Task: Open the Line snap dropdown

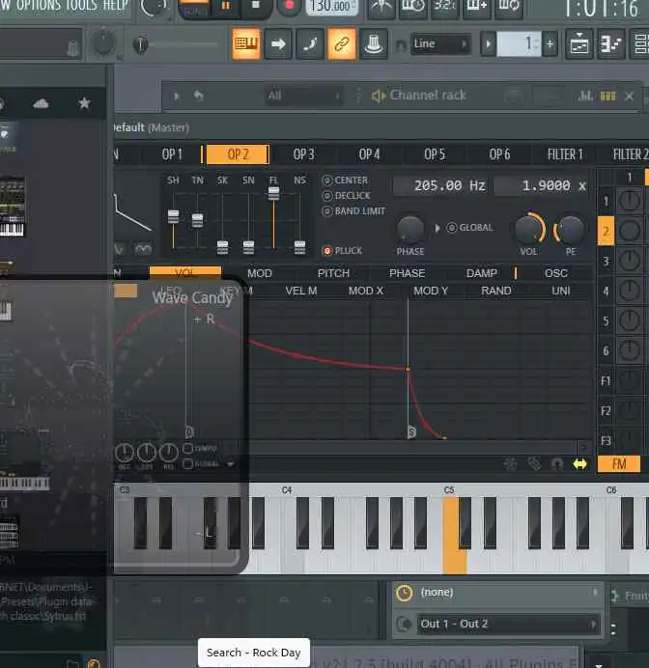Action: [x=440, y=43]
